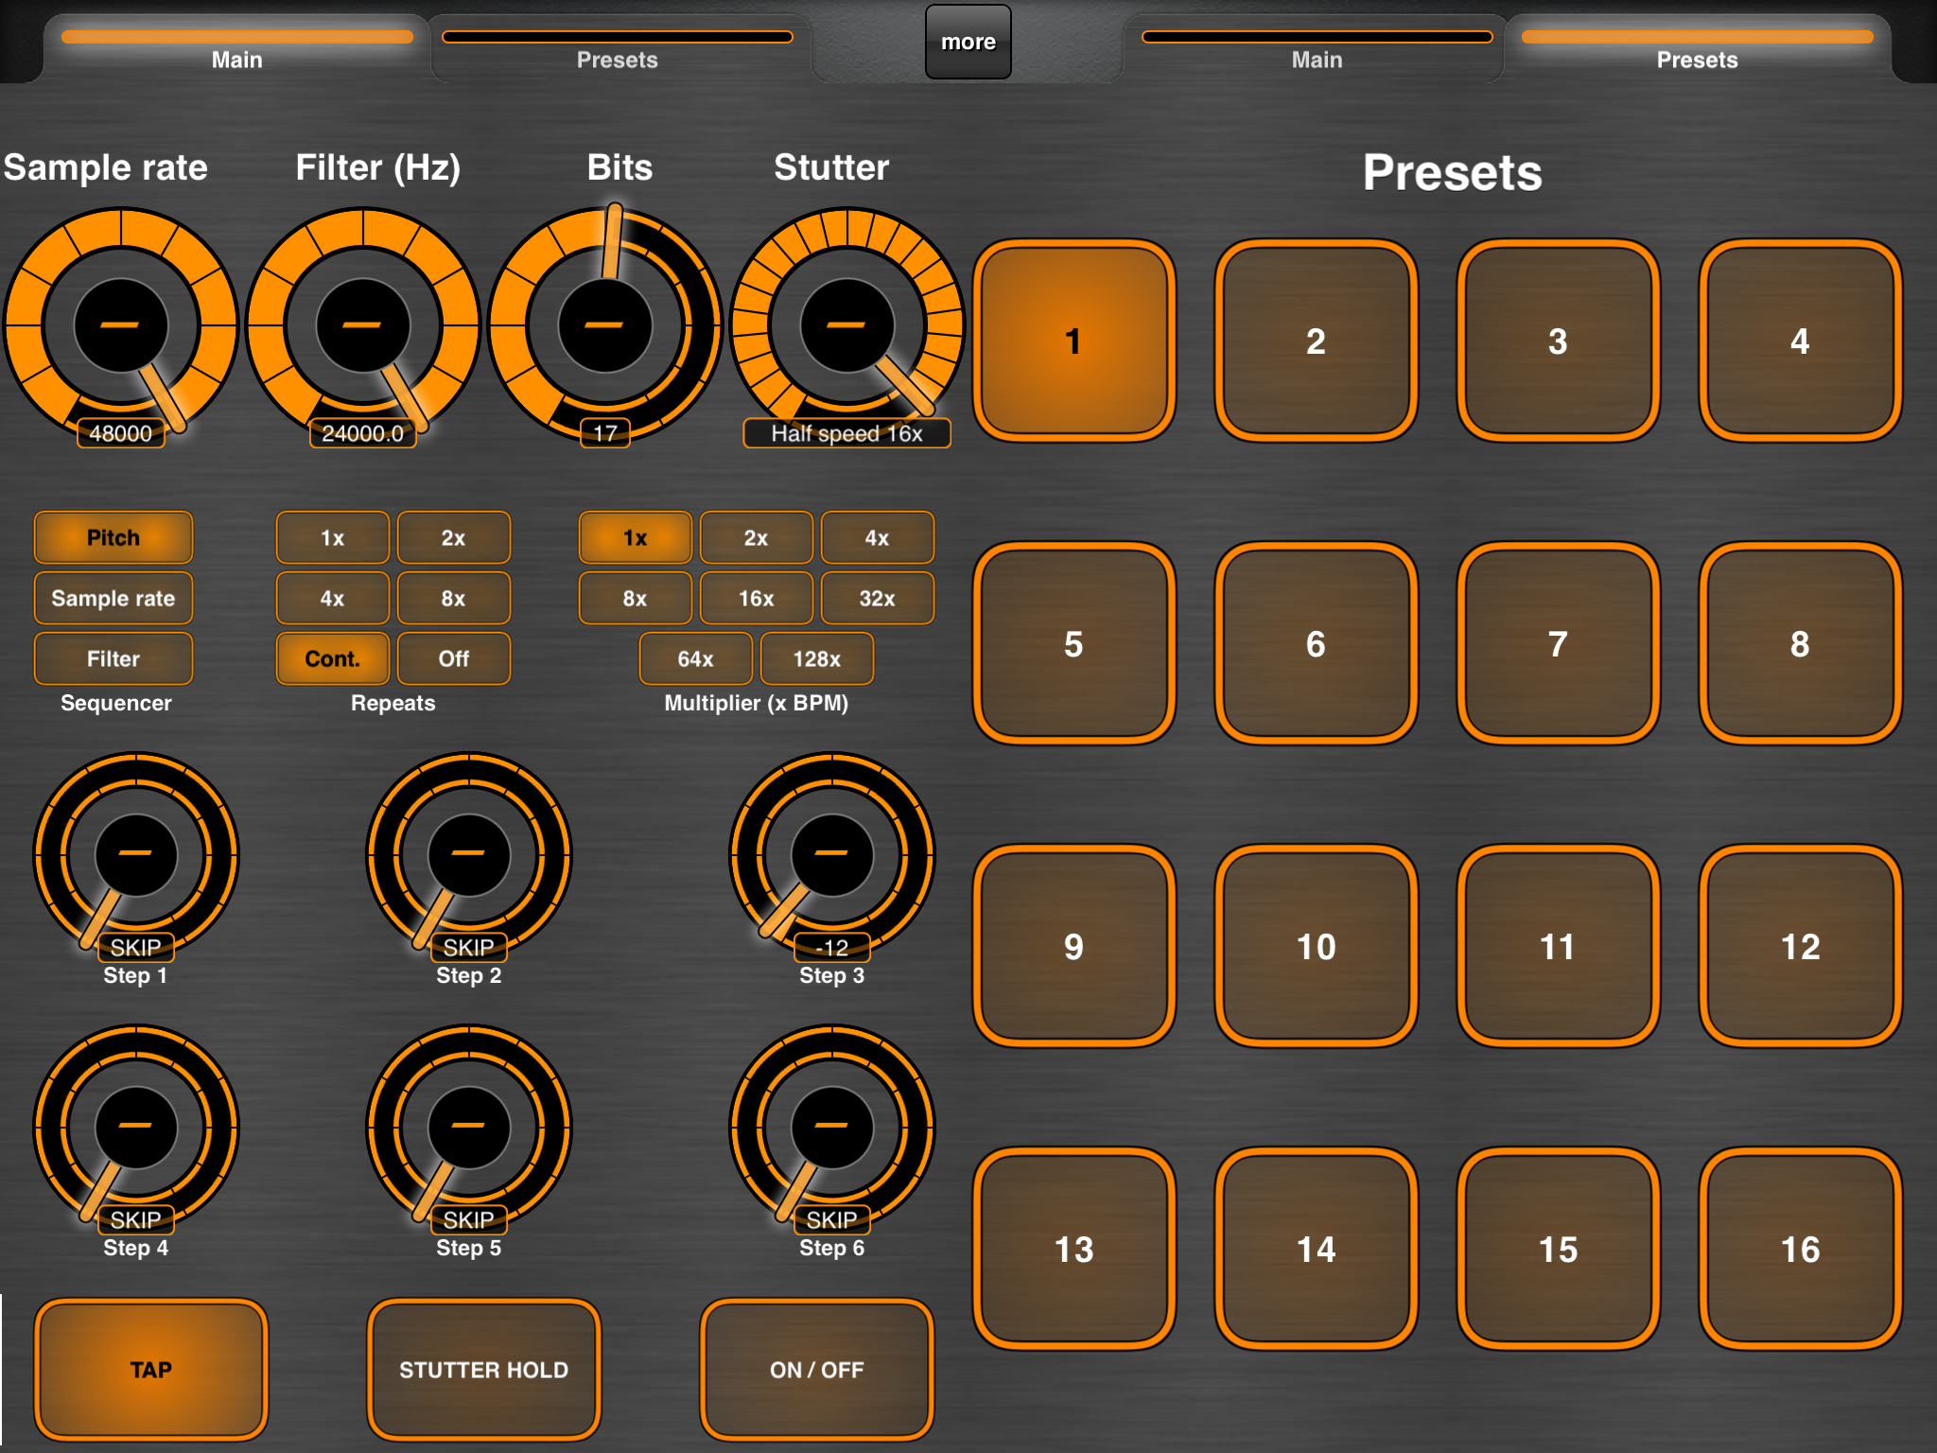This screenshot has width=1937, height=1453.
Task: Set Repeats to 8x
Action: click(454, 598)
